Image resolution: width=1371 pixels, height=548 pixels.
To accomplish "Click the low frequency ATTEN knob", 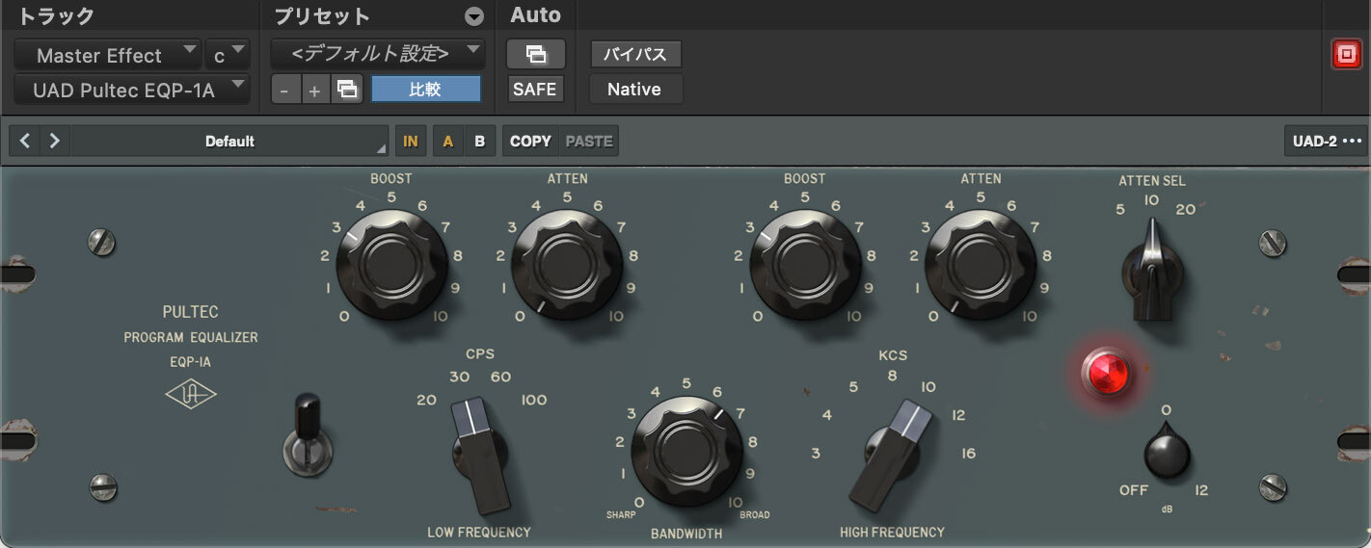I will pyautogui.click(x=568, y=265).
